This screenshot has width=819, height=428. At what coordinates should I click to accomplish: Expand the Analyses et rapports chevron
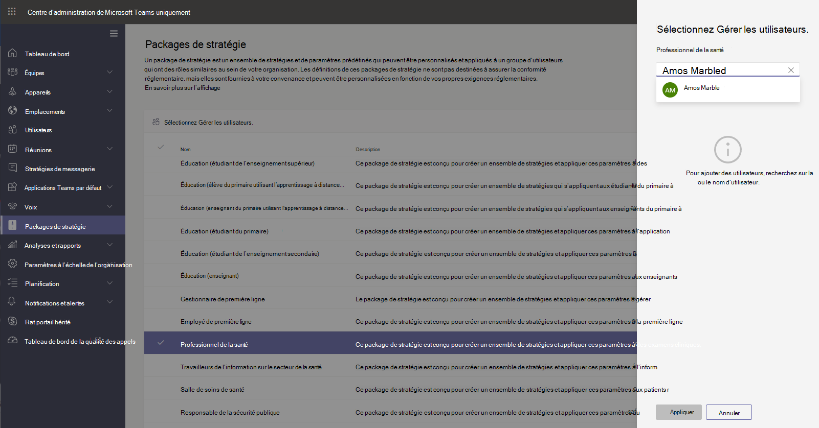(109, 245)
